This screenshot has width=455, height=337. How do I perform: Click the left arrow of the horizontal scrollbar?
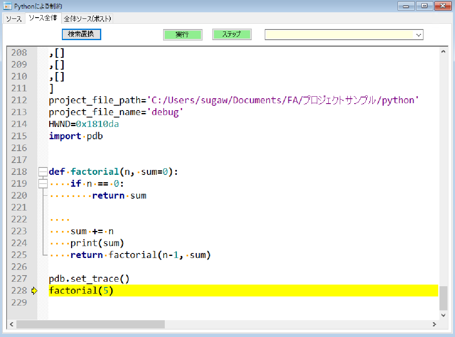click(11, 324)
